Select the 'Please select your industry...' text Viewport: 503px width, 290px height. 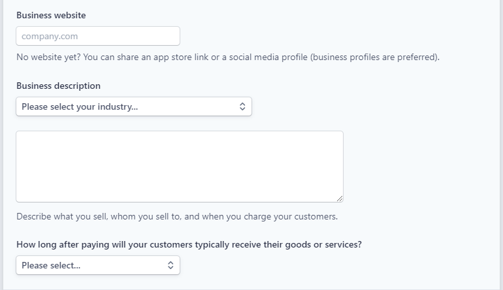(80, 107)
